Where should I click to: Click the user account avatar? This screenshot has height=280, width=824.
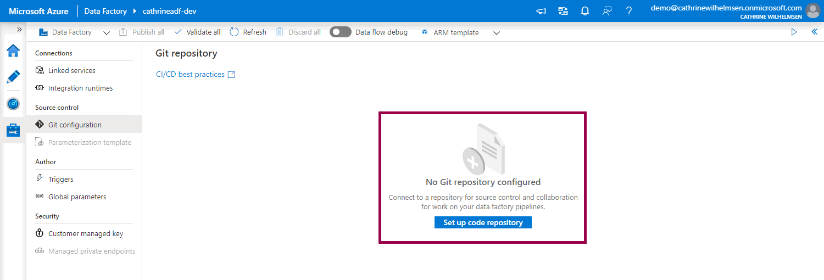[812, 11]
